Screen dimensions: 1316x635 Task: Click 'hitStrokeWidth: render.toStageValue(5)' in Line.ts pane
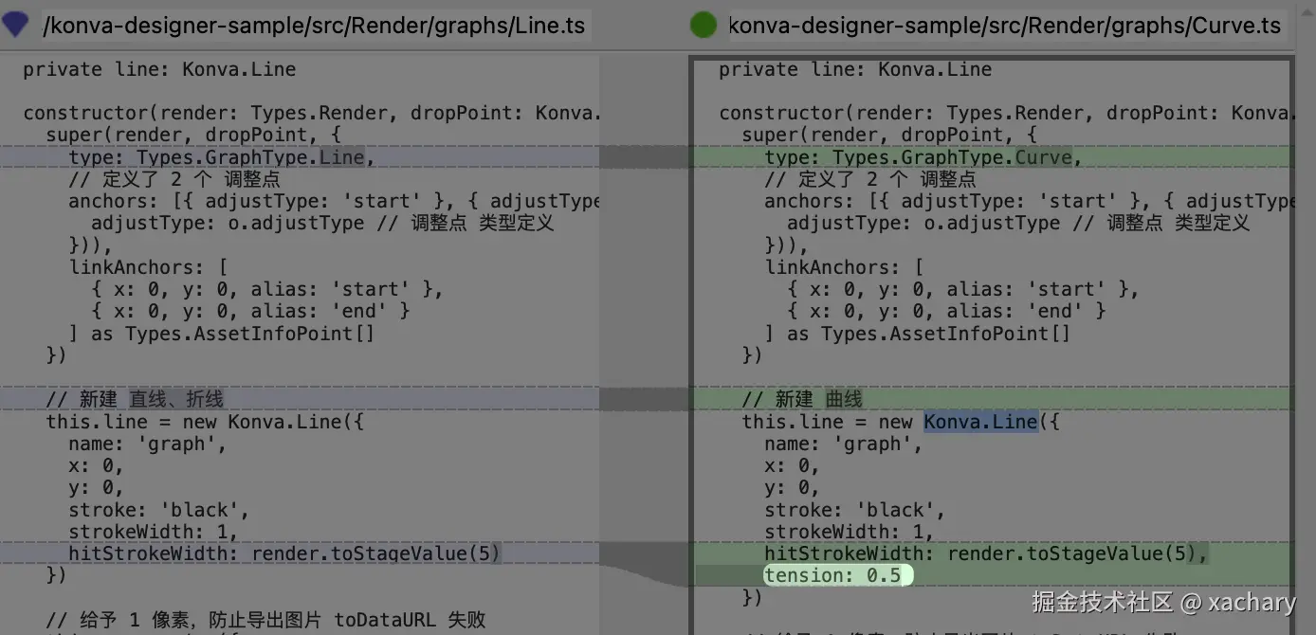284,553
